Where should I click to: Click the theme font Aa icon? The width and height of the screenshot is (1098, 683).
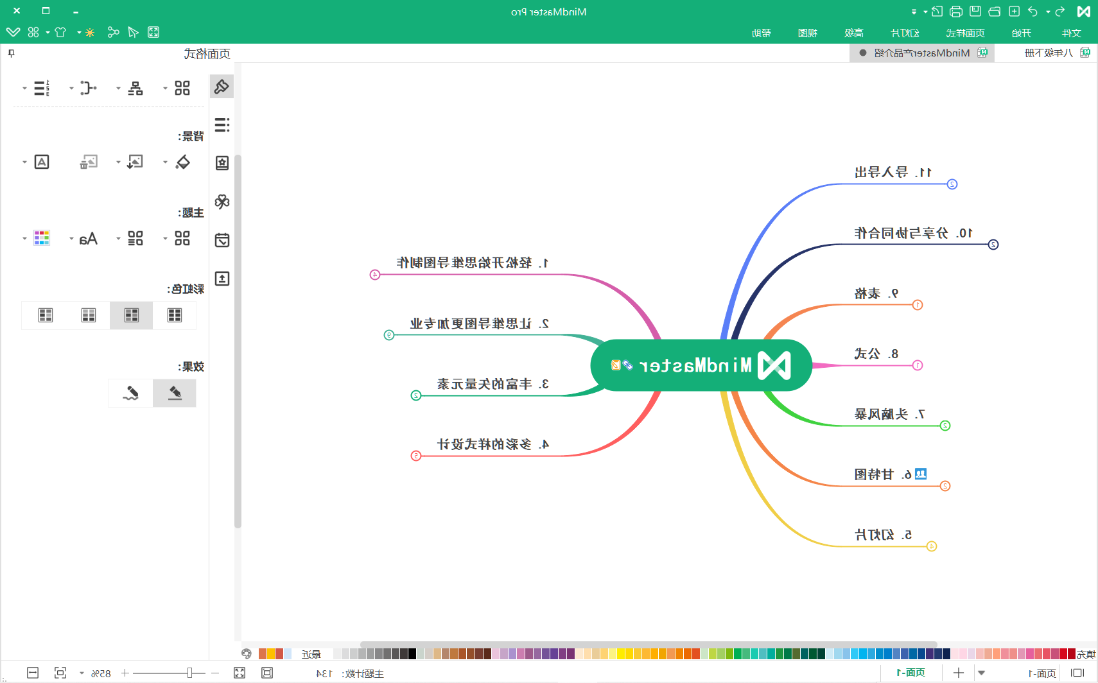(89, 239)
